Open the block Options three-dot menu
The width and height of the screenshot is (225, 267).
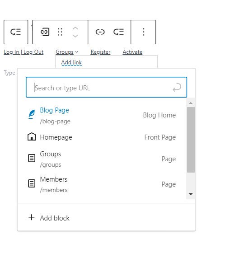coord(143,32)
